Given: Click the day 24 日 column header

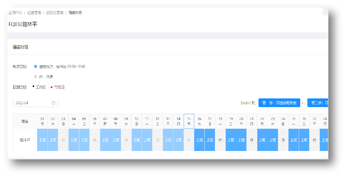Looking at the screenshot, I should 283,121.
